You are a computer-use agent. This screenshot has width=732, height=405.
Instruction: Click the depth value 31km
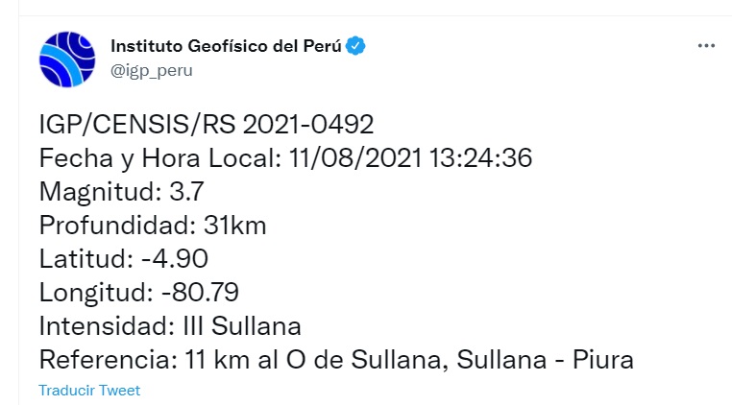(235, 226)
